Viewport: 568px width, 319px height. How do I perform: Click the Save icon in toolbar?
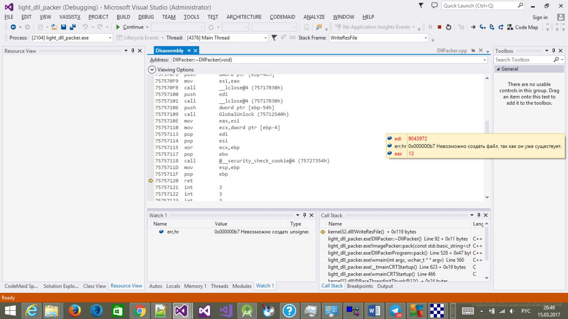(63, 27)
